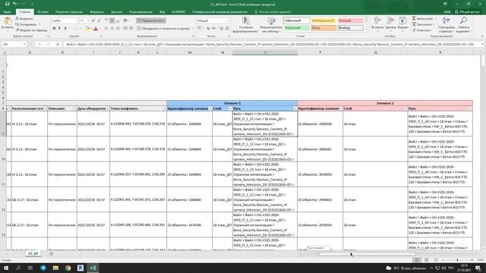Apply Вывод cell style
The image size is (486, 273).
(x=350, y=28)
